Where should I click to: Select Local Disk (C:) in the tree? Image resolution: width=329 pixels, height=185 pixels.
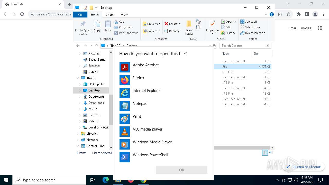(98, 127)
